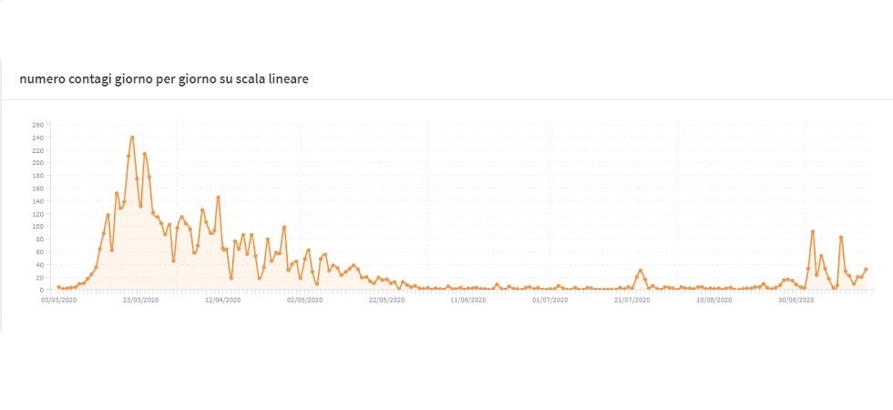Click the 30/08/2020 x-axis date label

pyautogui.click(x=795, y=299)
